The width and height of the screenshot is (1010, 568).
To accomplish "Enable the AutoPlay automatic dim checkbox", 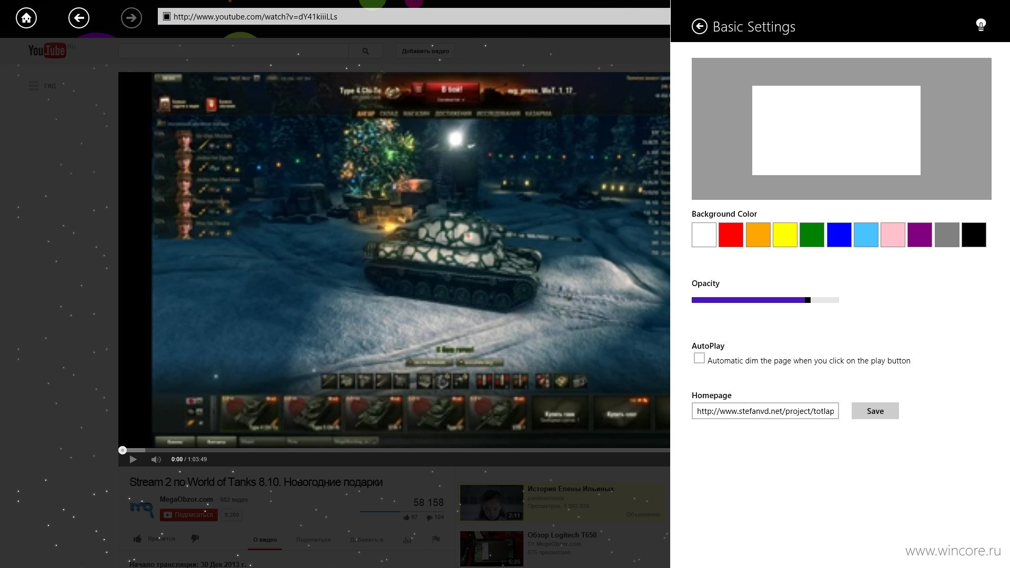I will click(x=699, y=358).
